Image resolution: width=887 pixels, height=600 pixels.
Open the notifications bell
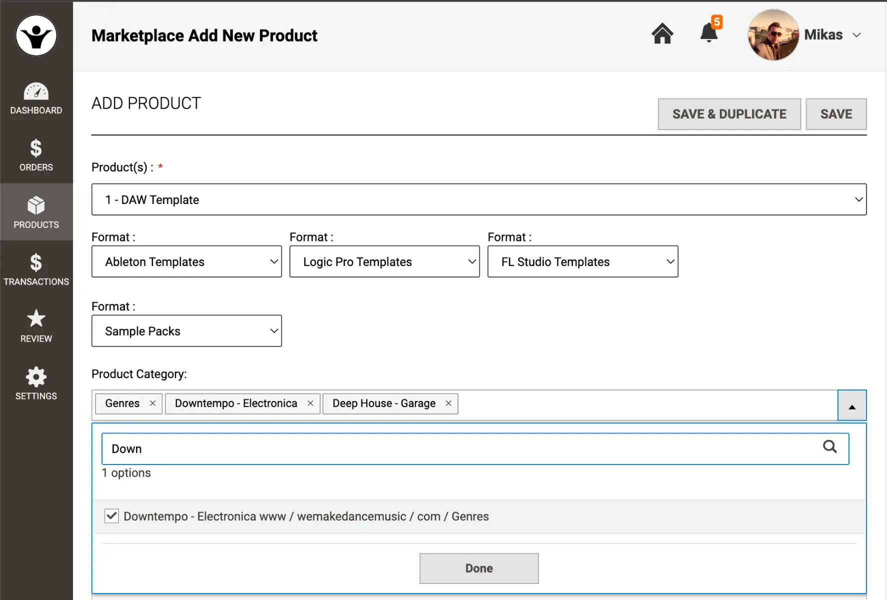(x=708, y=33)
